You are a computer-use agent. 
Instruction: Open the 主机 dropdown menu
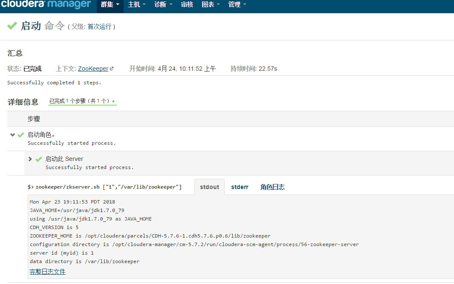pyautogui.click(x=137, y=5)
